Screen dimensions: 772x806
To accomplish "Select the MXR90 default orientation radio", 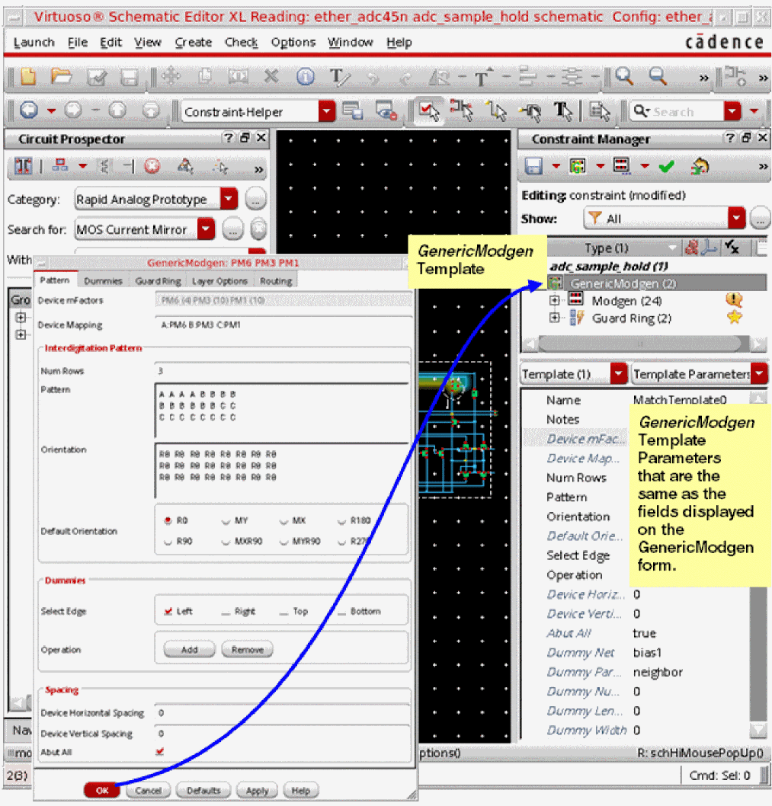I will (226, 542).
